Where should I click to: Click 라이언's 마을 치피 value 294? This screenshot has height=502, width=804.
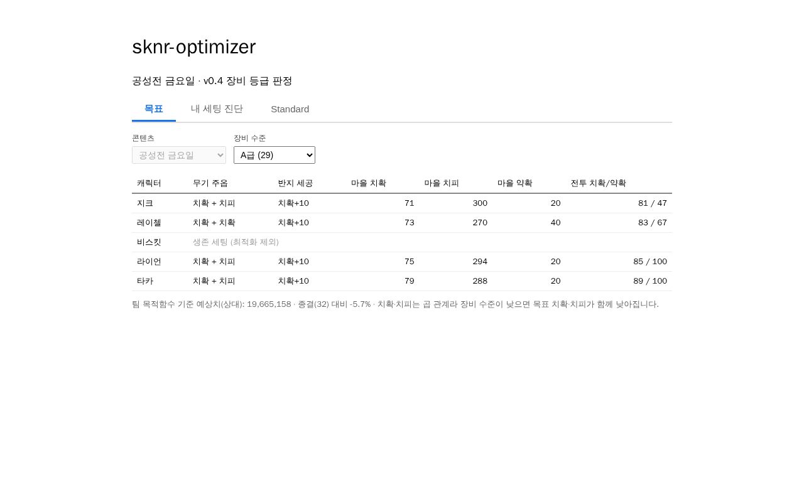[x=480, y=262]
